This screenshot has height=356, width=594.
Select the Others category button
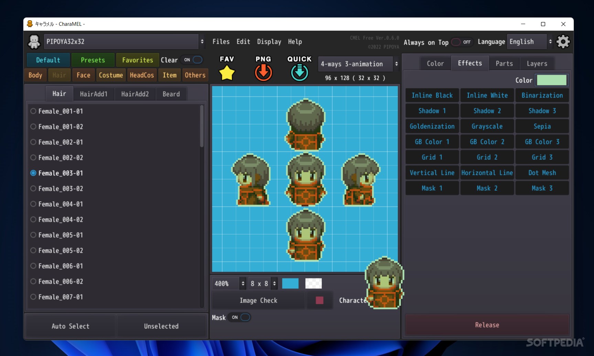pos(195,75)
